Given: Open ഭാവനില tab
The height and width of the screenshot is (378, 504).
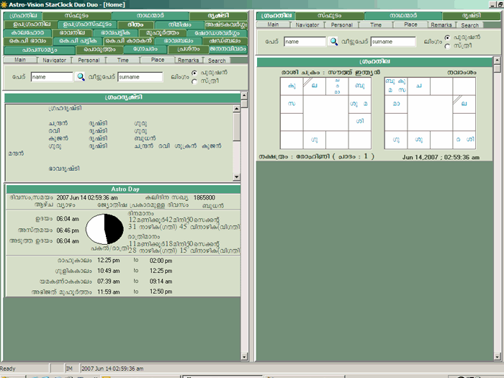Looking at the screenshot, I should pos(72,33).
